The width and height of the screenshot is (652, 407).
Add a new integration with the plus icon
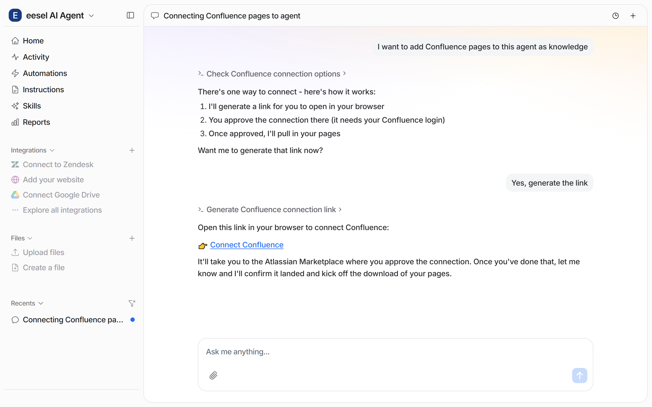tap(132, 150)
